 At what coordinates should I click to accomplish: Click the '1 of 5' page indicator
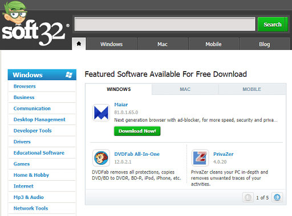pyautogui.click(x=262, y=198)
